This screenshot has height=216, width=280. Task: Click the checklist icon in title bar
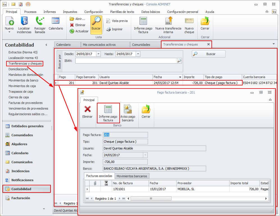click(21, 4)
